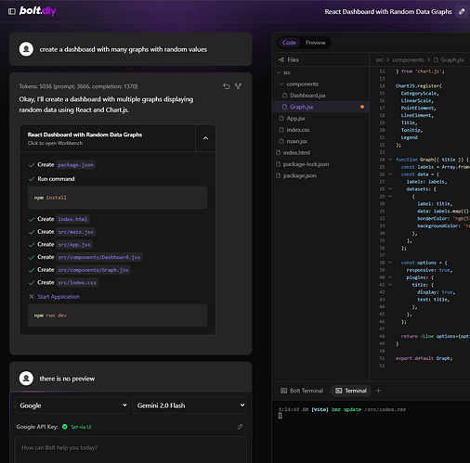Toggle the sidebar panel icon beside bolt logo

[12, 11]
